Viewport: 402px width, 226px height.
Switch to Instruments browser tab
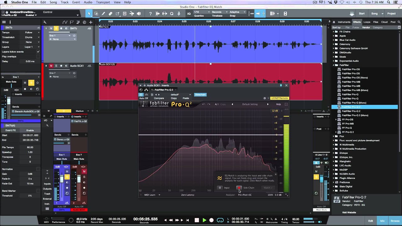344,22
